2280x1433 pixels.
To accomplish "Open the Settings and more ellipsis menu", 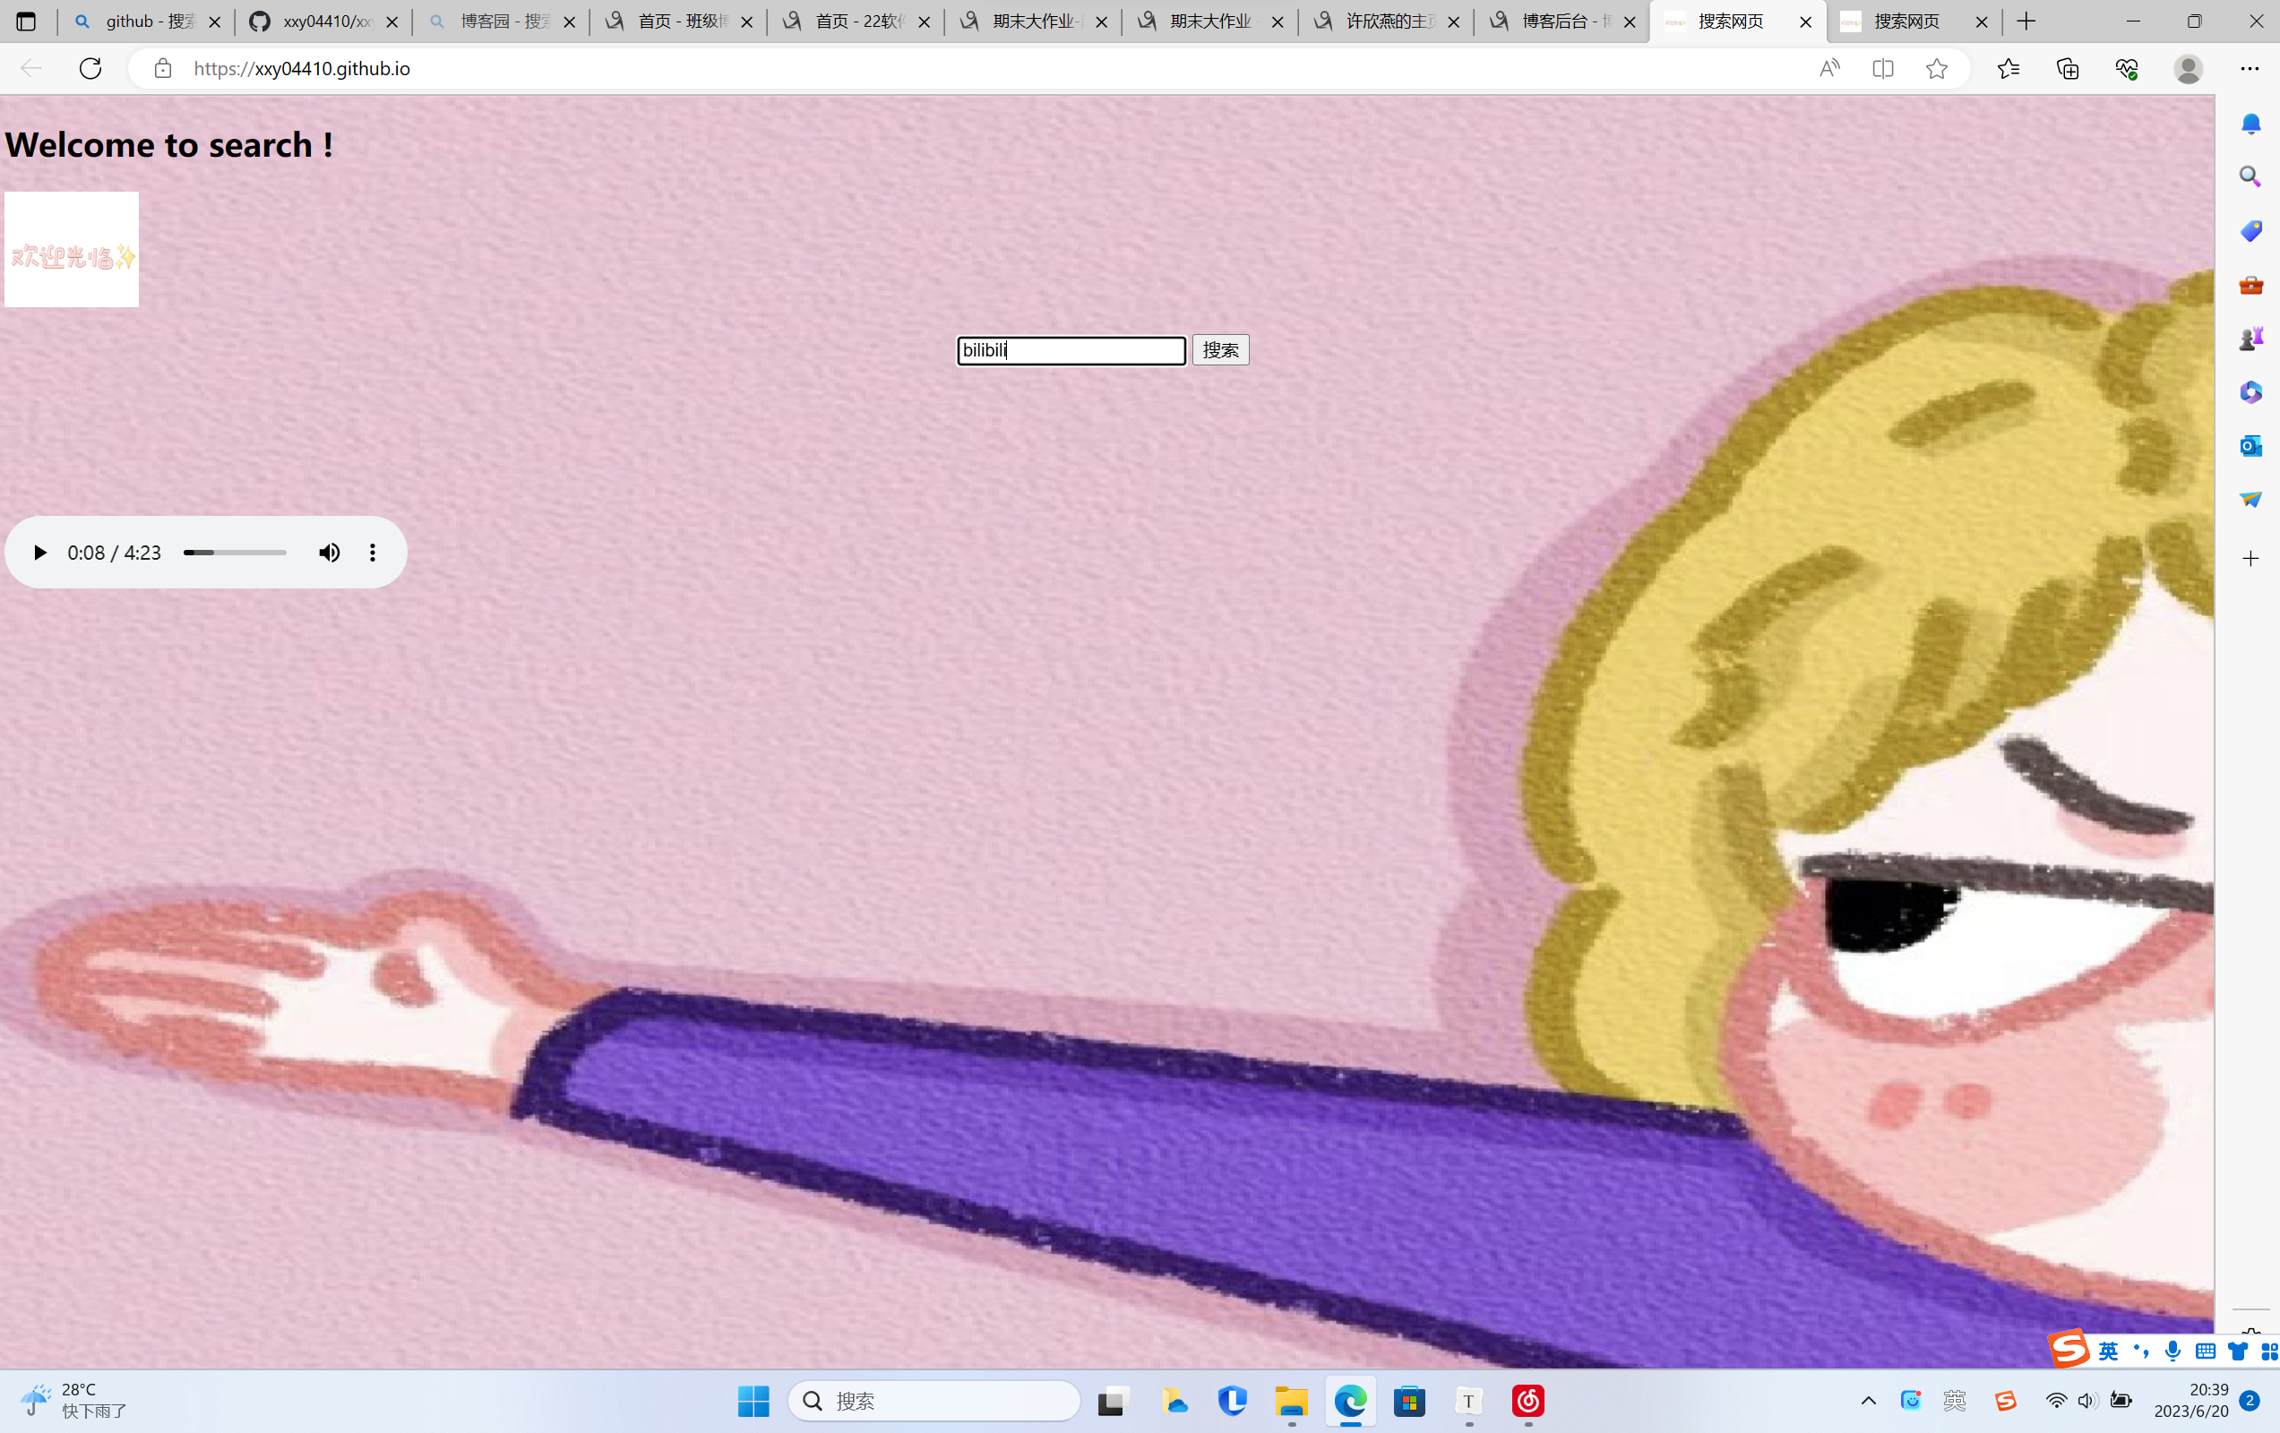I will click(x=2249, y=68).
